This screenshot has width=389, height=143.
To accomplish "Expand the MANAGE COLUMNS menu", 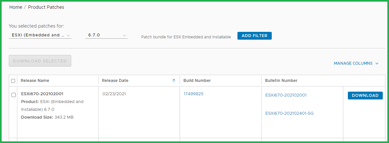I will click(356, 63).
